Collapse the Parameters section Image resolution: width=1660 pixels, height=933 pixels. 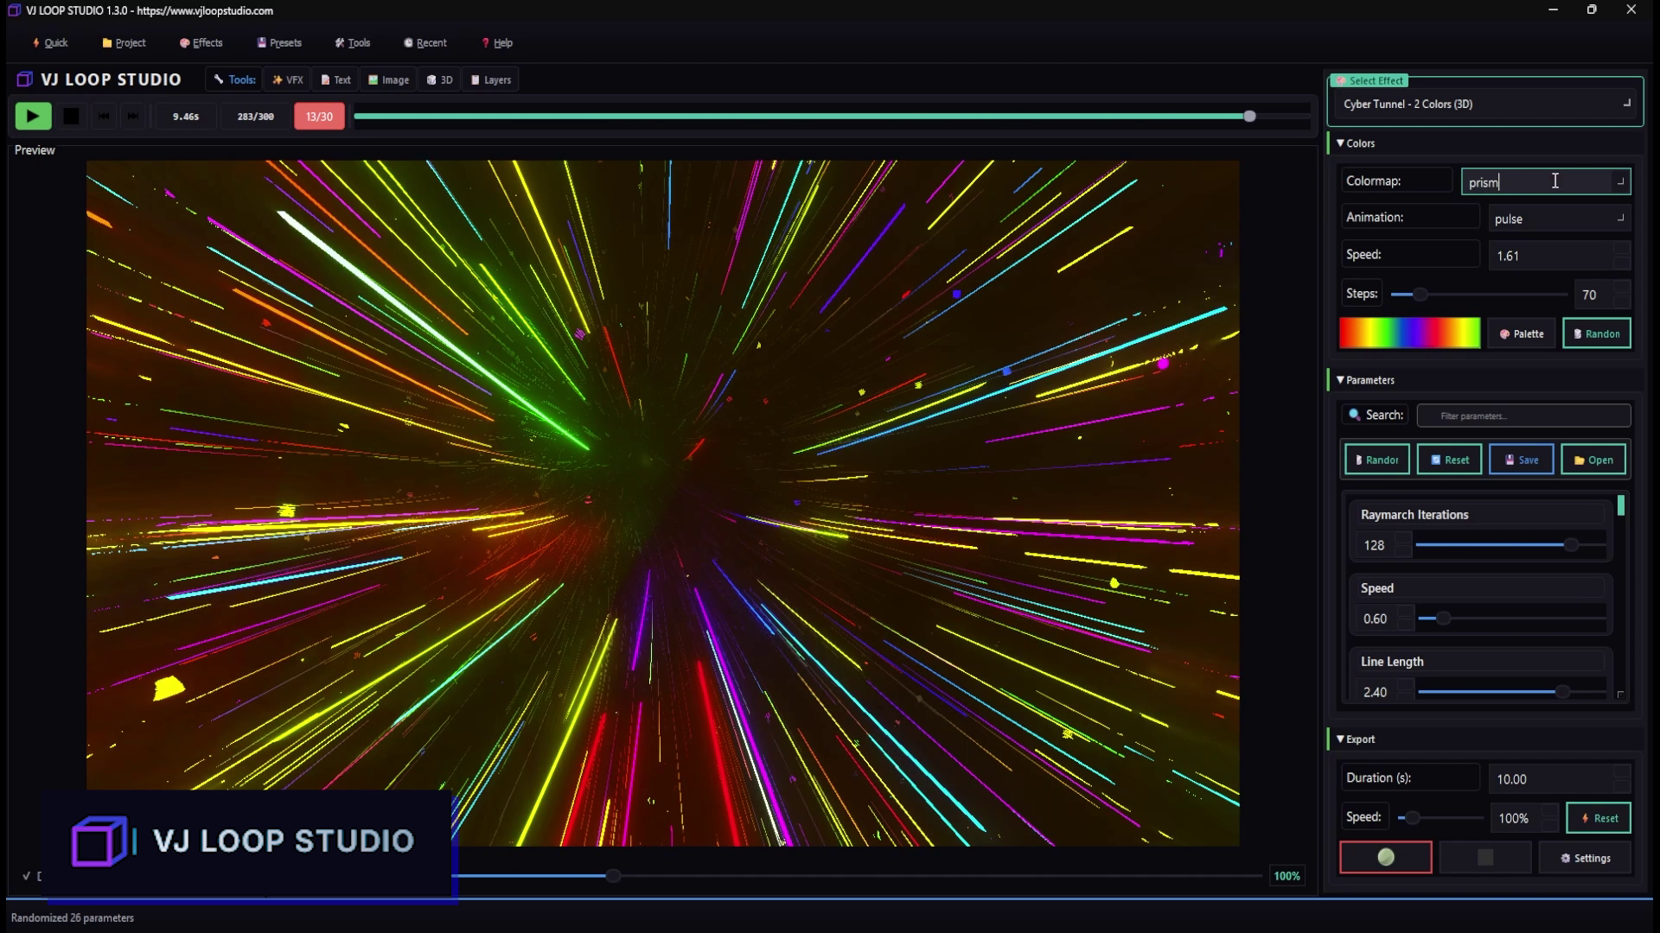[1340, 380]
